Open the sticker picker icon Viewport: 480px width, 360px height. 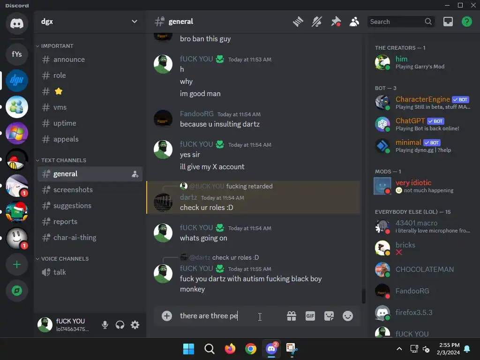329,316
